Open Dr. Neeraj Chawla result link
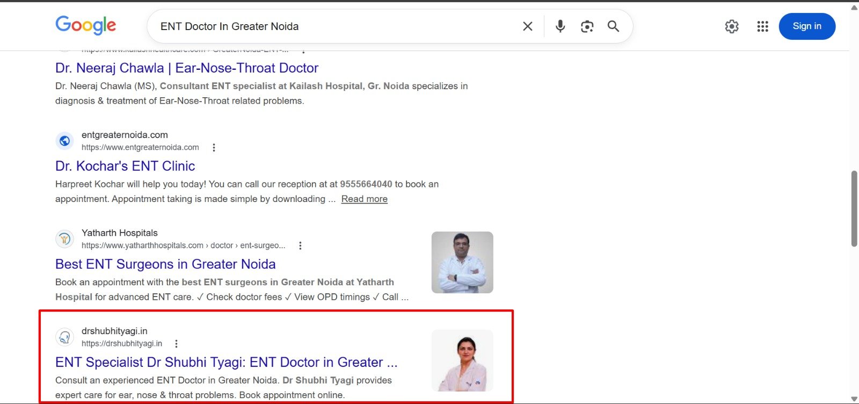The image size is (859, 404). pos(186,68)
